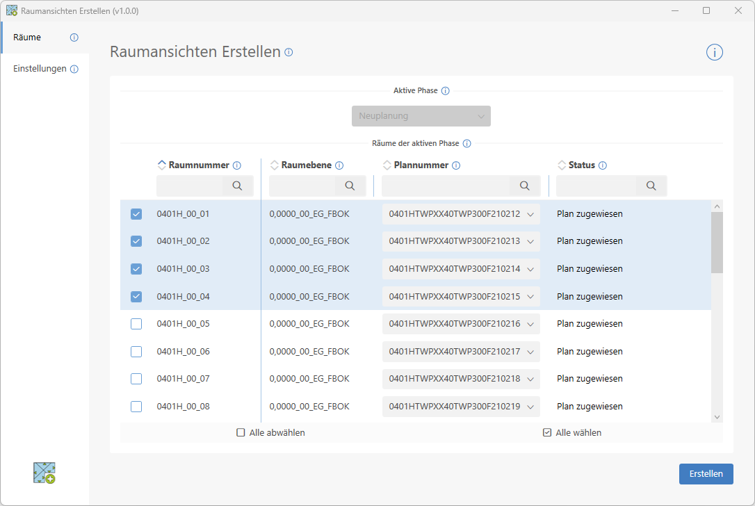Open the plan dropdown ending in F210217
Screen dimensions: 755x506
pyautogui.click(x=530, y=352)
